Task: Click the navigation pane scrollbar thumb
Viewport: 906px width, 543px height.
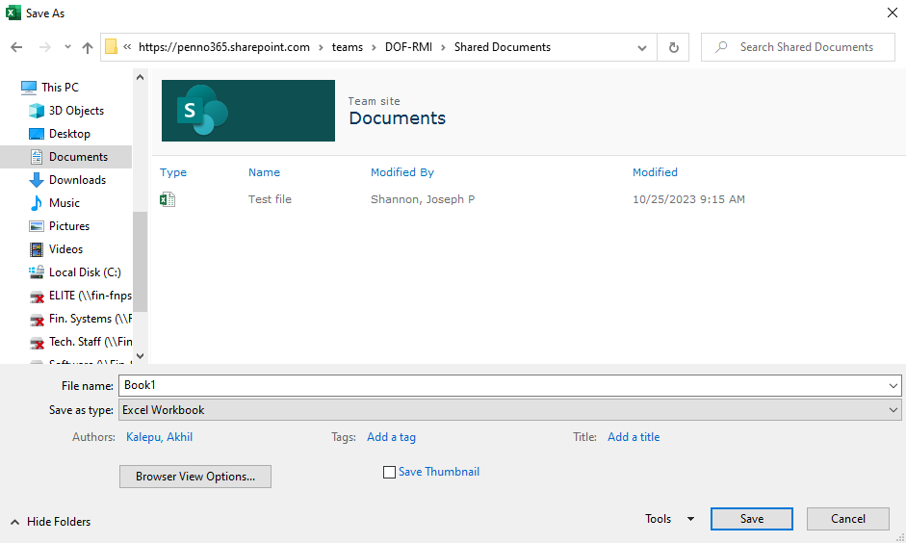Action: coord(140,261)
